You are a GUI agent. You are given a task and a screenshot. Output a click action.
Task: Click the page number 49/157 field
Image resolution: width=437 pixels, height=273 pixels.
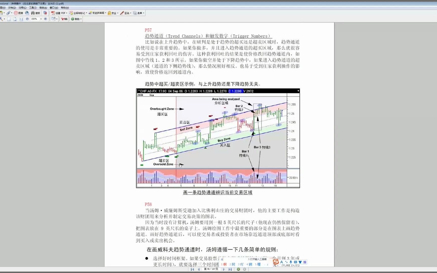(x=211, y=269)
